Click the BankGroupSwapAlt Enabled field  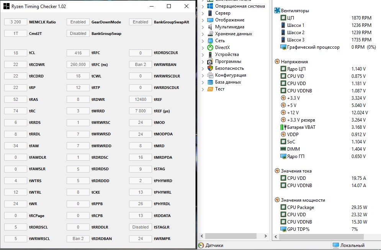pos(141,22)
